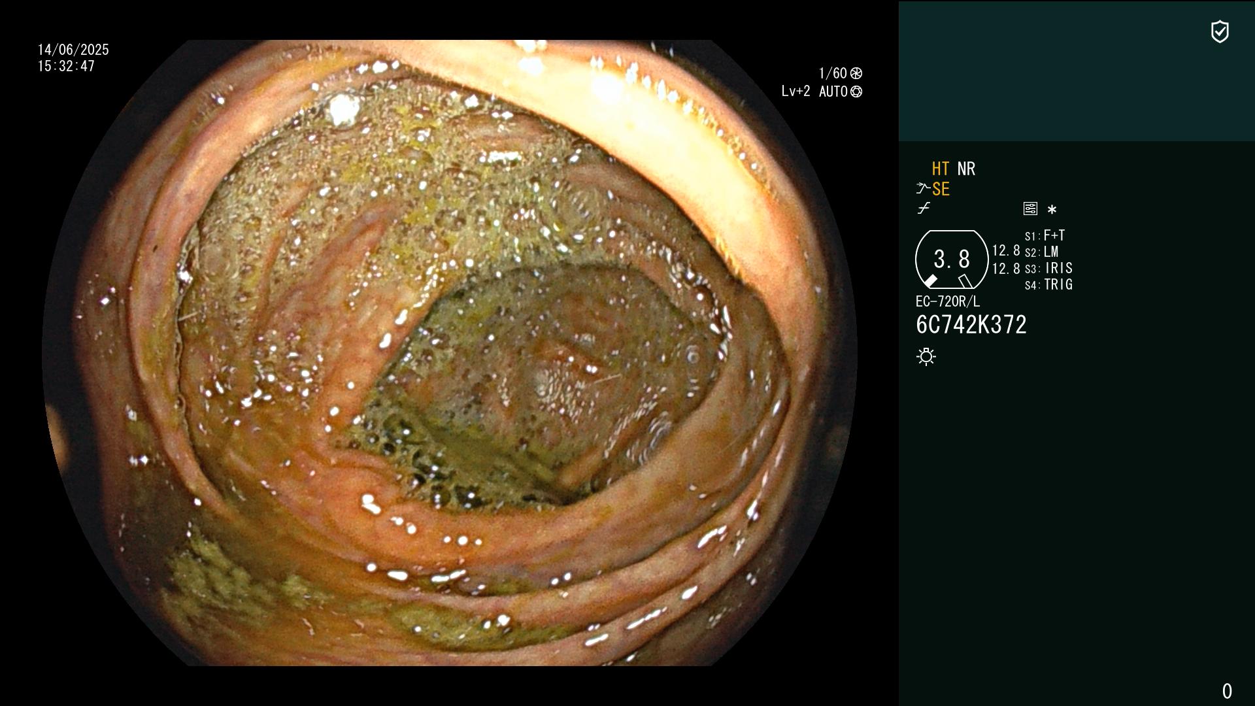Click the structure enhancement curve icon next to SE
This screenshot has width=1255, height=706.
(923, 189)
